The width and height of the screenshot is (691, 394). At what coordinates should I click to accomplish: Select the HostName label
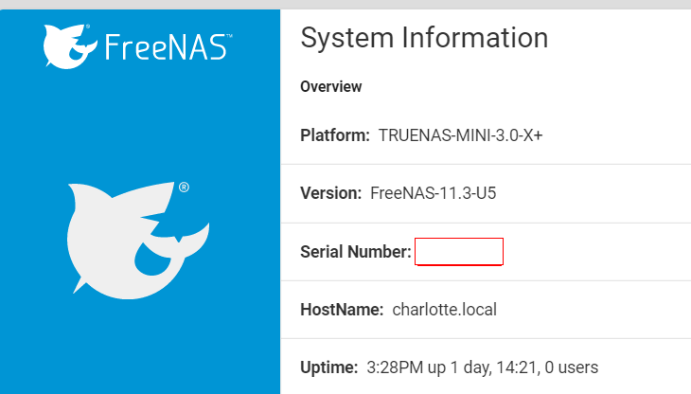(342, 310)
